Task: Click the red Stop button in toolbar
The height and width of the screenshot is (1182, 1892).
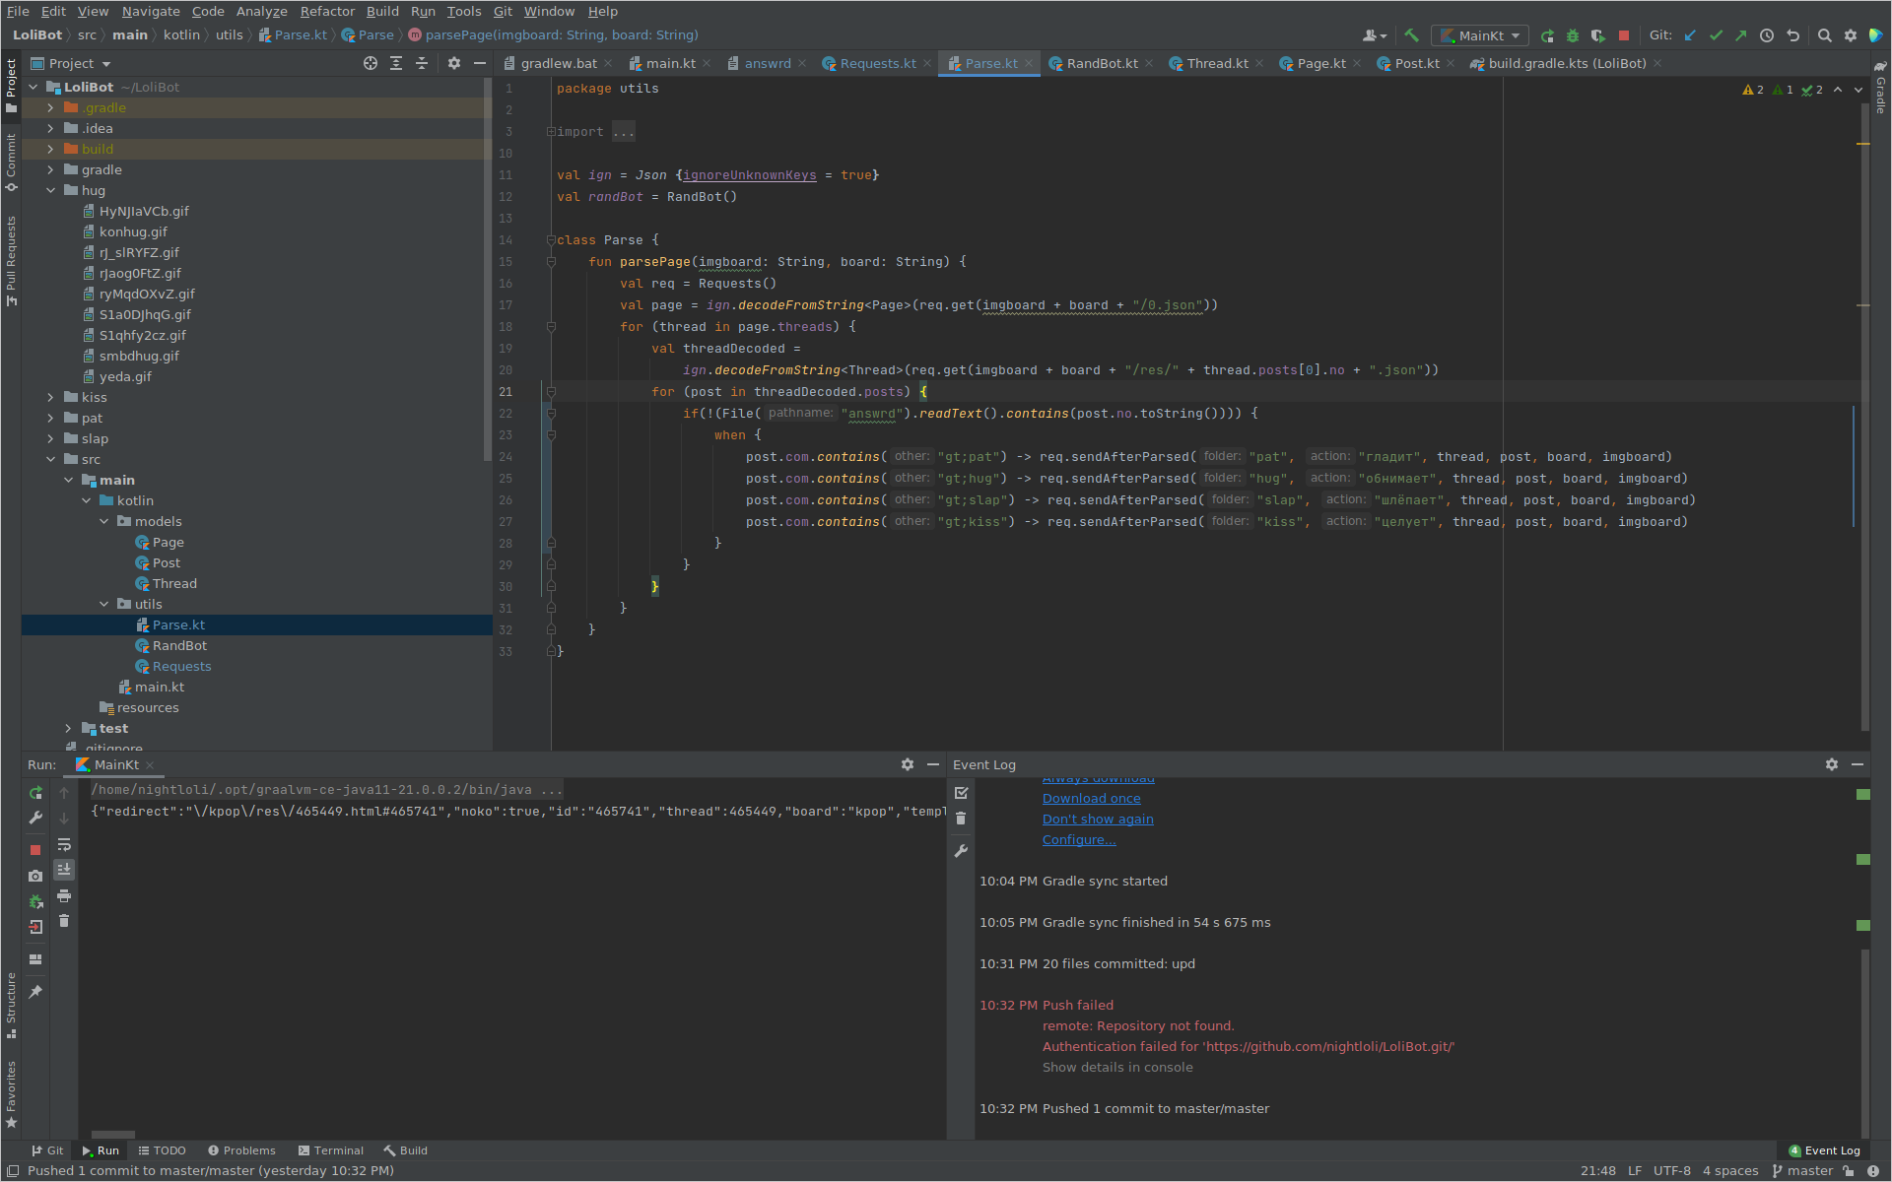Action: pyautogui.click(x=1624, y=35)
